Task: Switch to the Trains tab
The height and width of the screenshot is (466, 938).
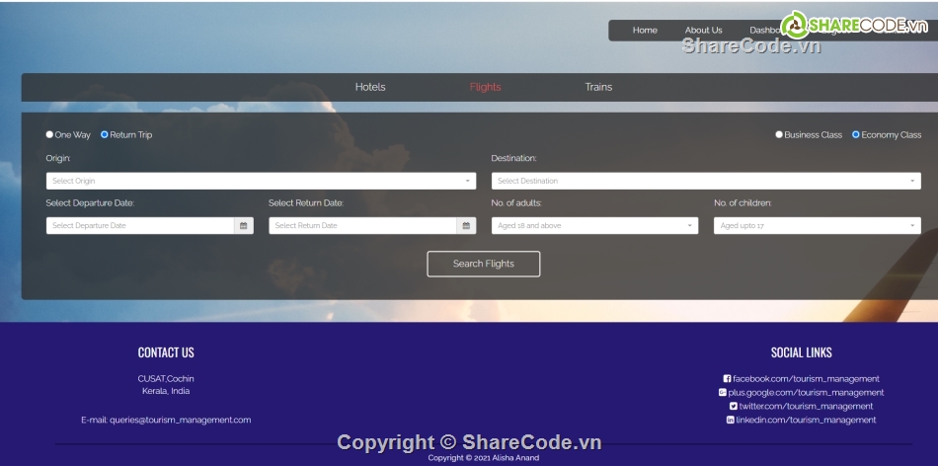Action: tap(598, 87)
